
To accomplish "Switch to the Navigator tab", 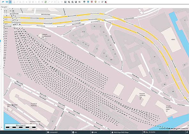I will tap(4, 7).
